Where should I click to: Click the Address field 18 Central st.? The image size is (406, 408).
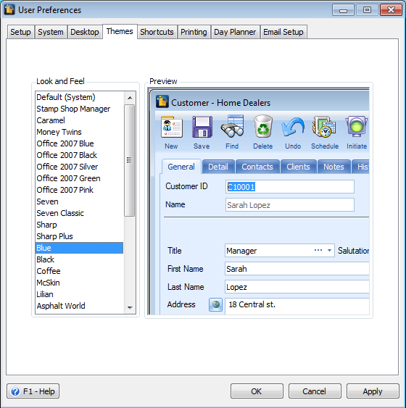click(297, 307)
